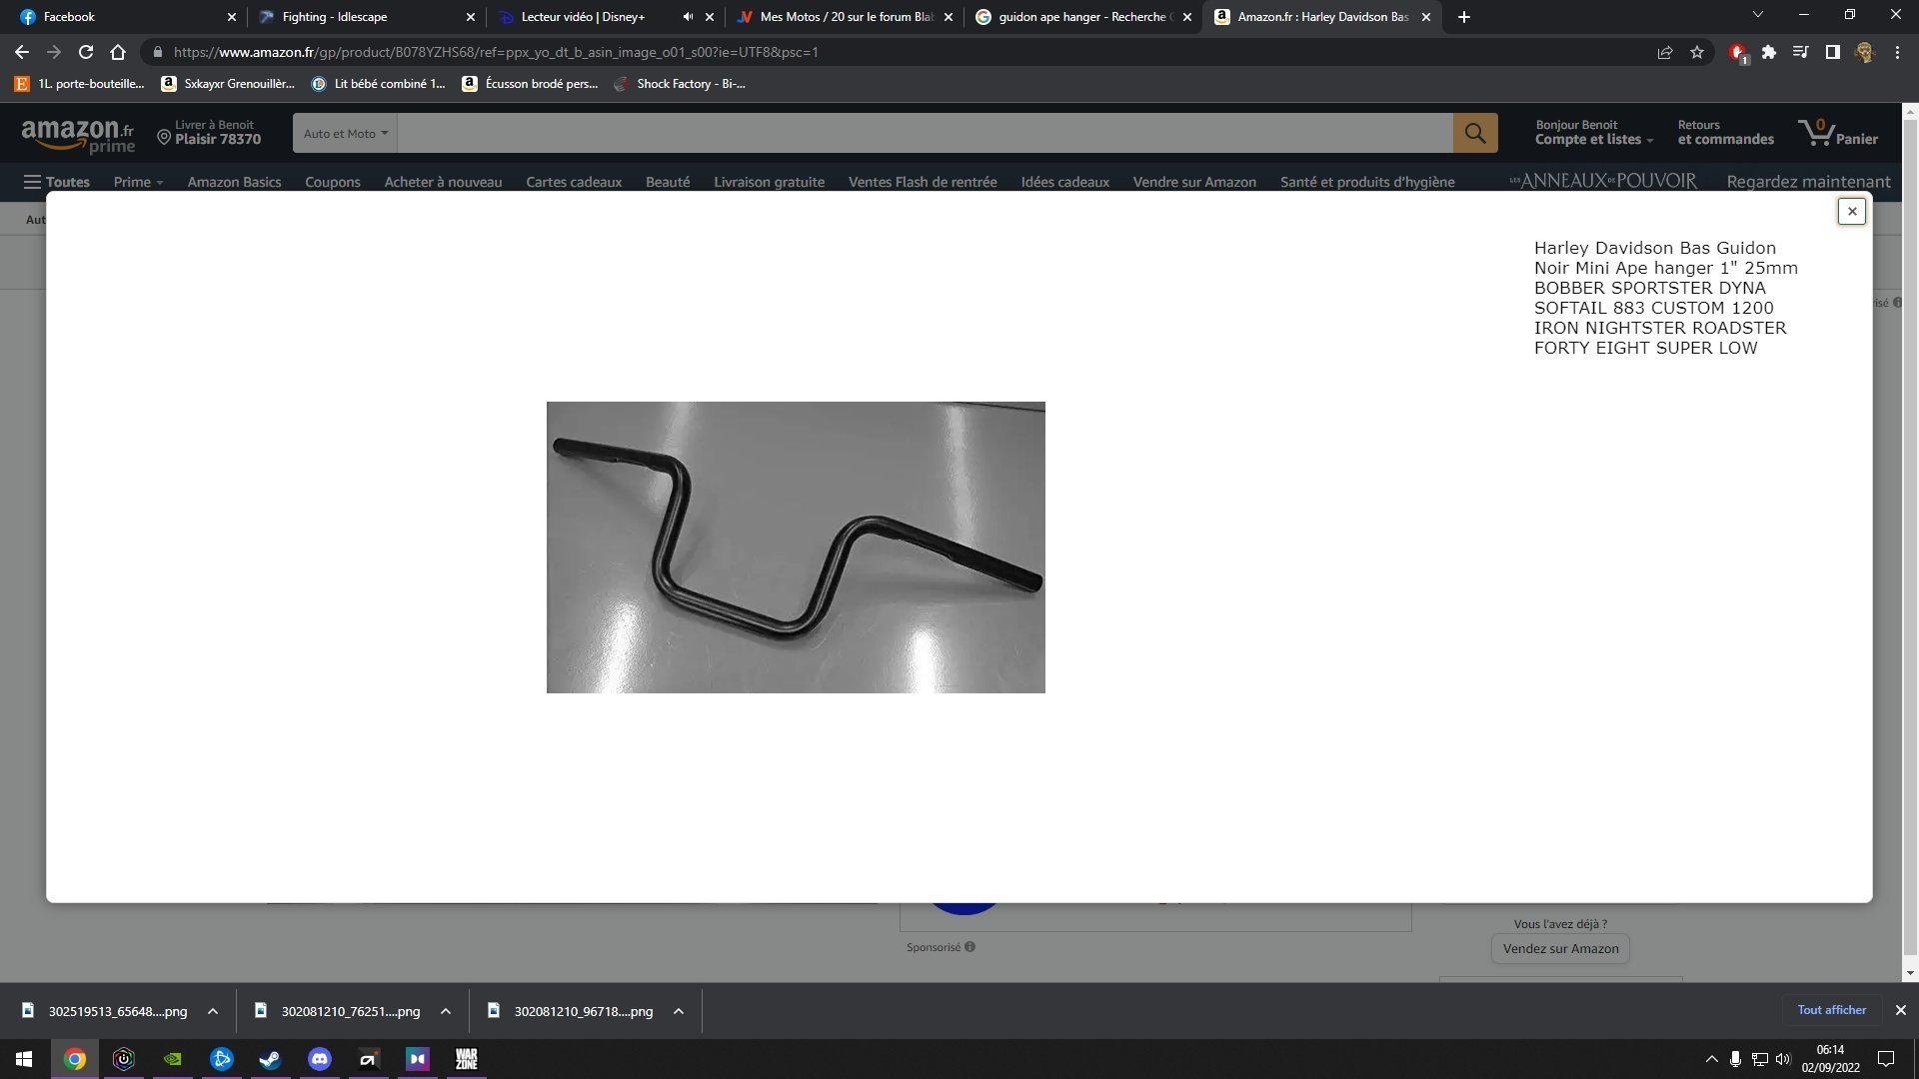Switch to the Facebook tab
Image resolution: width=1919 pixels, height=1079 pixels.
(x=69, y=17)
